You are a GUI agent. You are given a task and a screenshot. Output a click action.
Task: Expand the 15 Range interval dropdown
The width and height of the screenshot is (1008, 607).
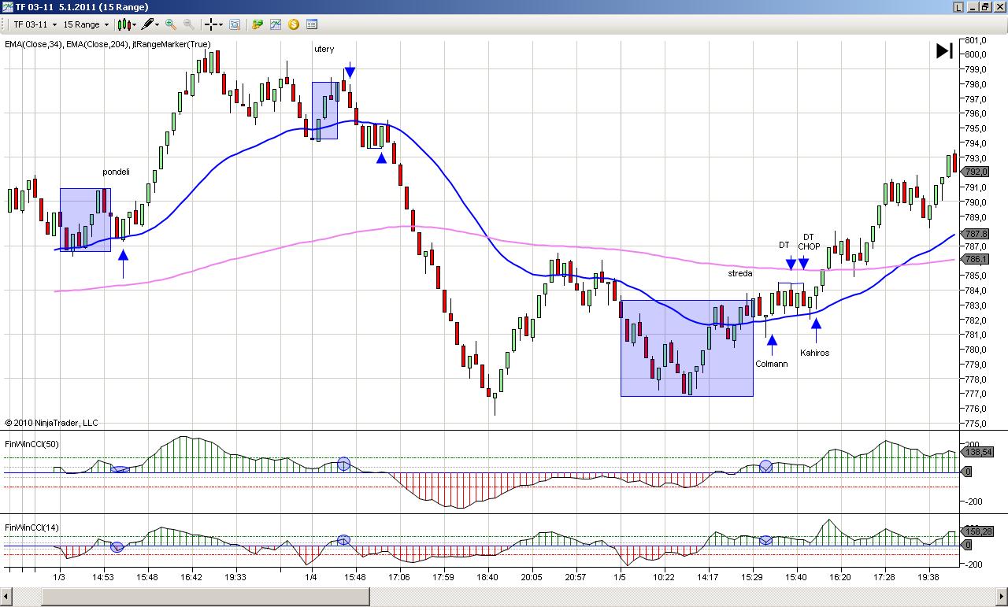click(x=86, y=24)
